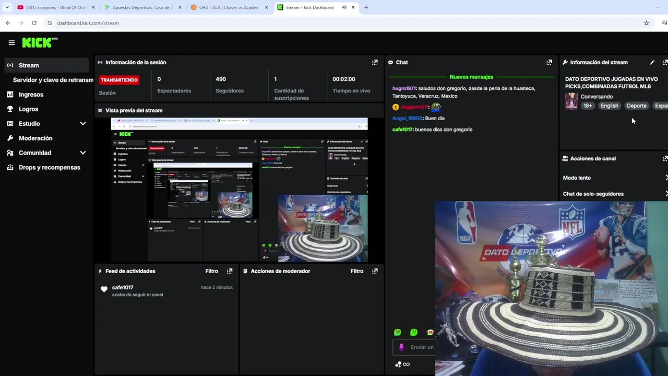The image size is (668, 376).
Task: Close the Scorpions YouTube tab
Action: coord(93,7)
